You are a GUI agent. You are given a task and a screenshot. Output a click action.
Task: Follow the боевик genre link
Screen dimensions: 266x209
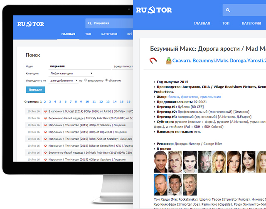(174, 97)
